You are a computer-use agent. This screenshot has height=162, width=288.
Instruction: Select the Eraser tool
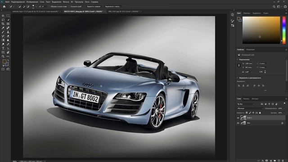click(8, 36)
